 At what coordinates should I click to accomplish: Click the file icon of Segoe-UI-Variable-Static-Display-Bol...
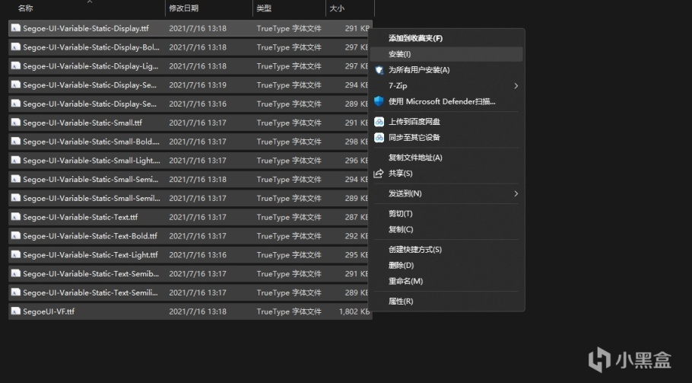[16, 46]
